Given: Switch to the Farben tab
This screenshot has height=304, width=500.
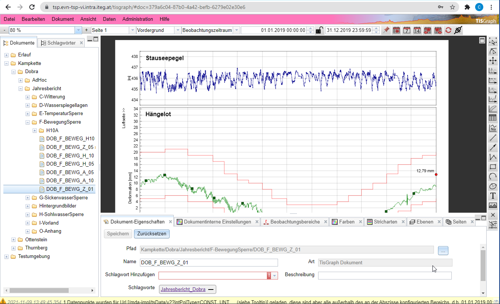Looking at the screenshot, I should click(x=346, y=222).
